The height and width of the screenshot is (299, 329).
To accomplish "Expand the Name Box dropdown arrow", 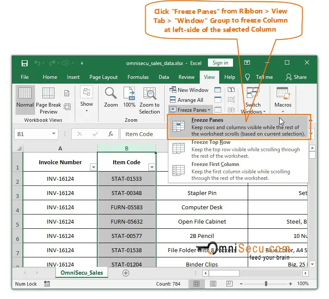I will (54, 134).
